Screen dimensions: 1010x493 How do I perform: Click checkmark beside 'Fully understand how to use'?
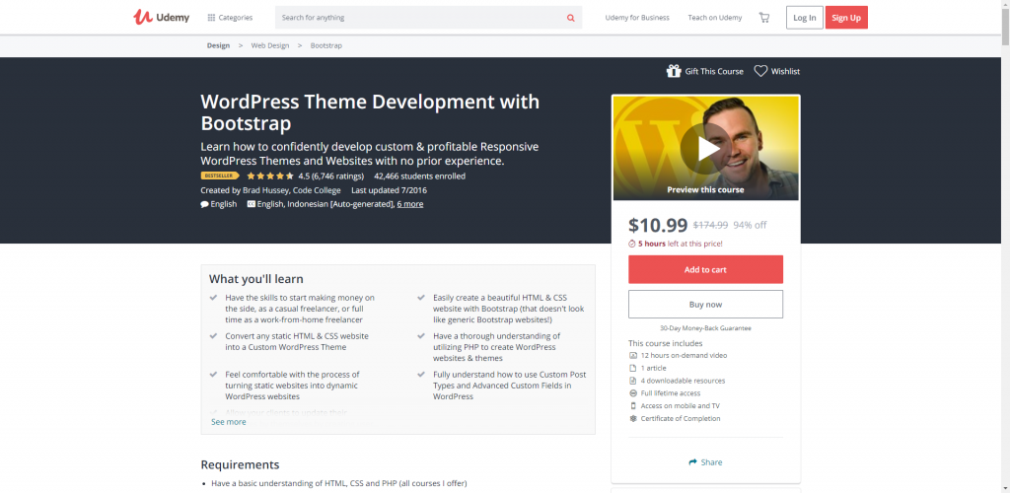click(421, 374)
